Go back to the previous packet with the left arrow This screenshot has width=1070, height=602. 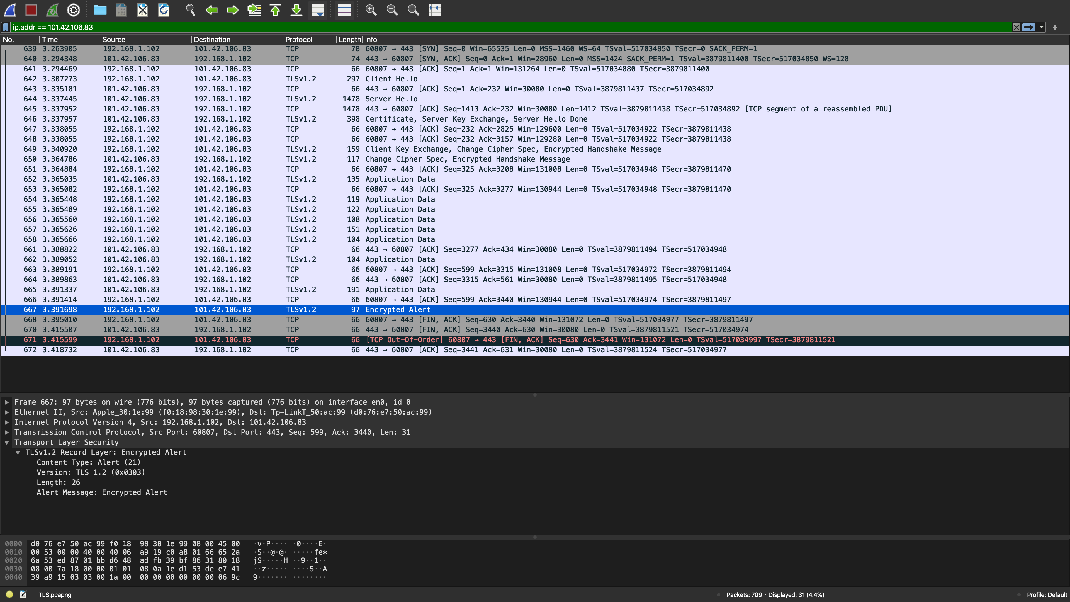coord(211,10)
